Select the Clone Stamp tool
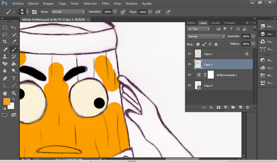The width and height of the screenshot is (277, 162). coord(5,57)
